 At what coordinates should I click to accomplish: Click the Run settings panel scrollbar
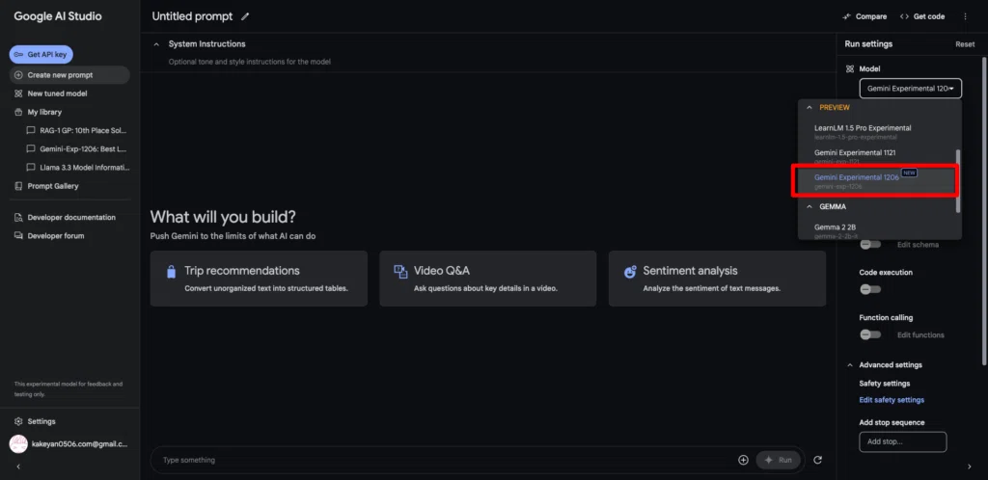(983, 211)
